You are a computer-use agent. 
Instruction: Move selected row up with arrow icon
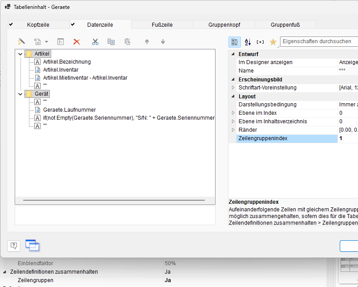point(146,42)
